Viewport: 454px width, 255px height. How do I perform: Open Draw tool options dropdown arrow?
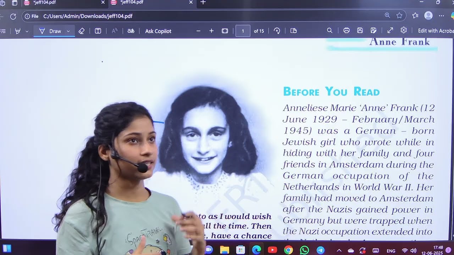(x=68, y=31)
